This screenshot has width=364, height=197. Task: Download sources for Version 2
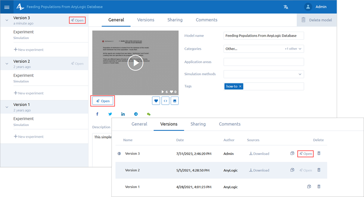click(259, 170)
